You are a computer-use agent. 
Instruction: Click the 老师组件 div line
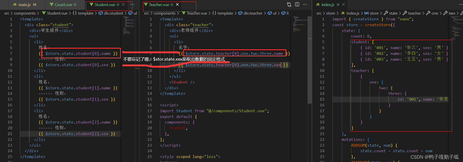point(191,31)
